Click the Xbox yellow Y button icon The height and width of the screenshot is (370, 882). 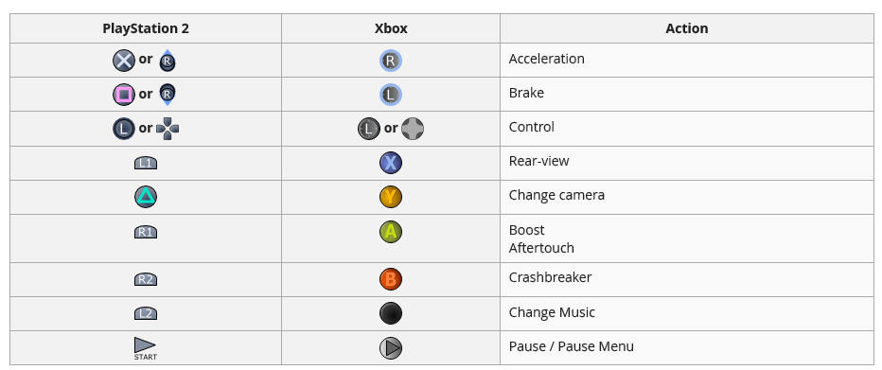tap(391, 197)
